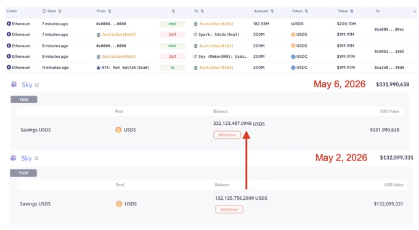This screenshot has width=419, height=230.
Task: Select the Yield tab in the $132,099,331 panel
Action: [x=23, y=173]
